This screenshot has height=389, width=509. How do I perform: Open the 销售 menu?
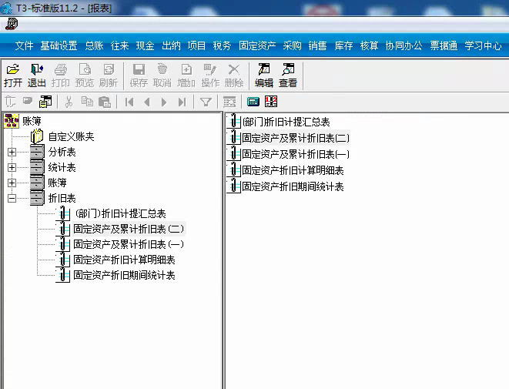[317, 45]
